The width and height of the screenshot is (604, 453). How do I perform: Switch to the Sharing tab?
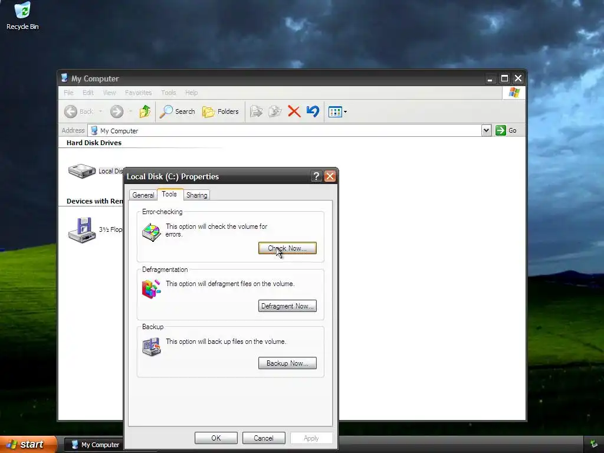pos(196,195)
